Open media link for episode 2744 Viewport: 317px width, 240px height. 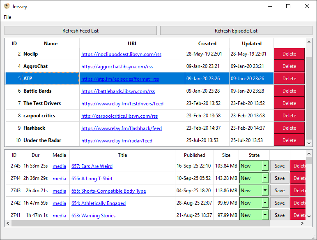point(59,179)
